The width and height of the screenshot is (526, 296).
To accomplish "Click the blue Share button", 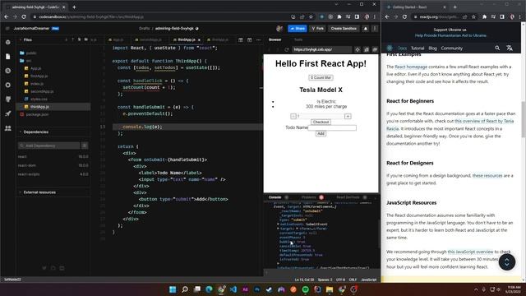I will [x=298, y=29].
